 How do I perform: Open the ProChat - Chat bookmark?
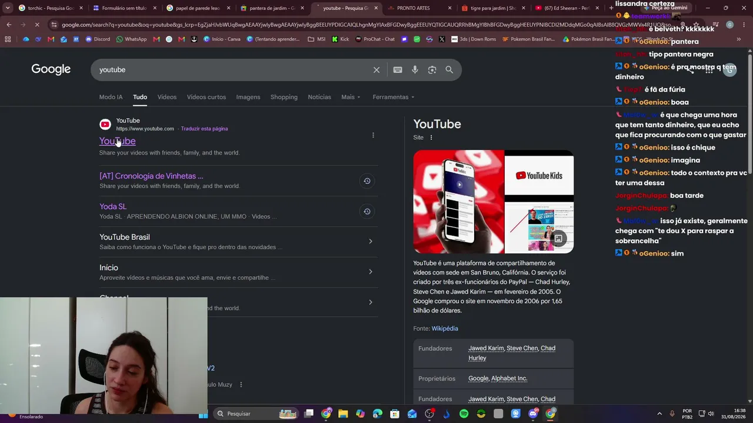(x=375, y=39)
